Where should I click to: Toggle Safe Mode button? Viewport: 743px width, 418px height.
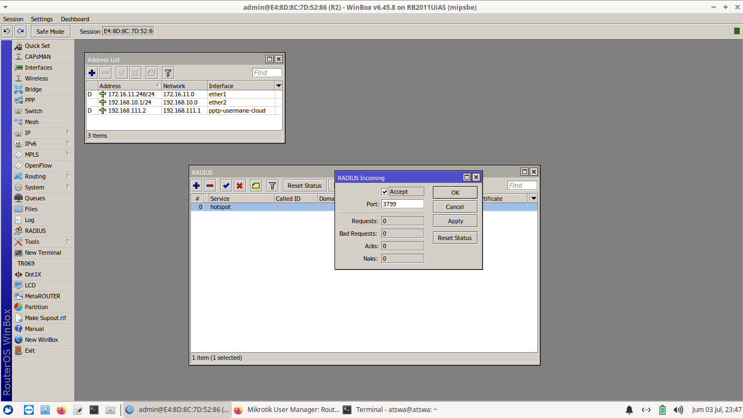point(50,32)
